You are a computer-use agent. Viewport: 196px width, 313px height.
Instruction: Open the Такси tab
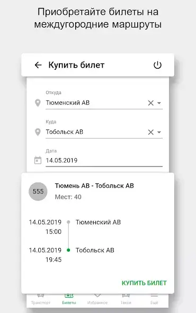click(x=126, y=299)
